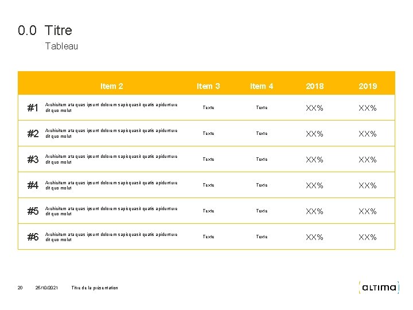Viewport: 413px width, 310px height.
Task: Select the #3 row number
Action: (33, 160)
